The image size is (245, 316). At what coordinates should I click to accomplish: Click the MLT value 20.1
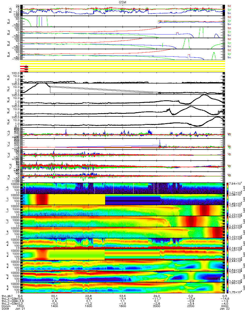(x=54, y=295)
